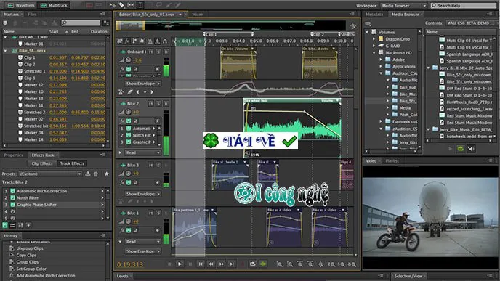Switch to the Metadata tab

click(374, 15)
